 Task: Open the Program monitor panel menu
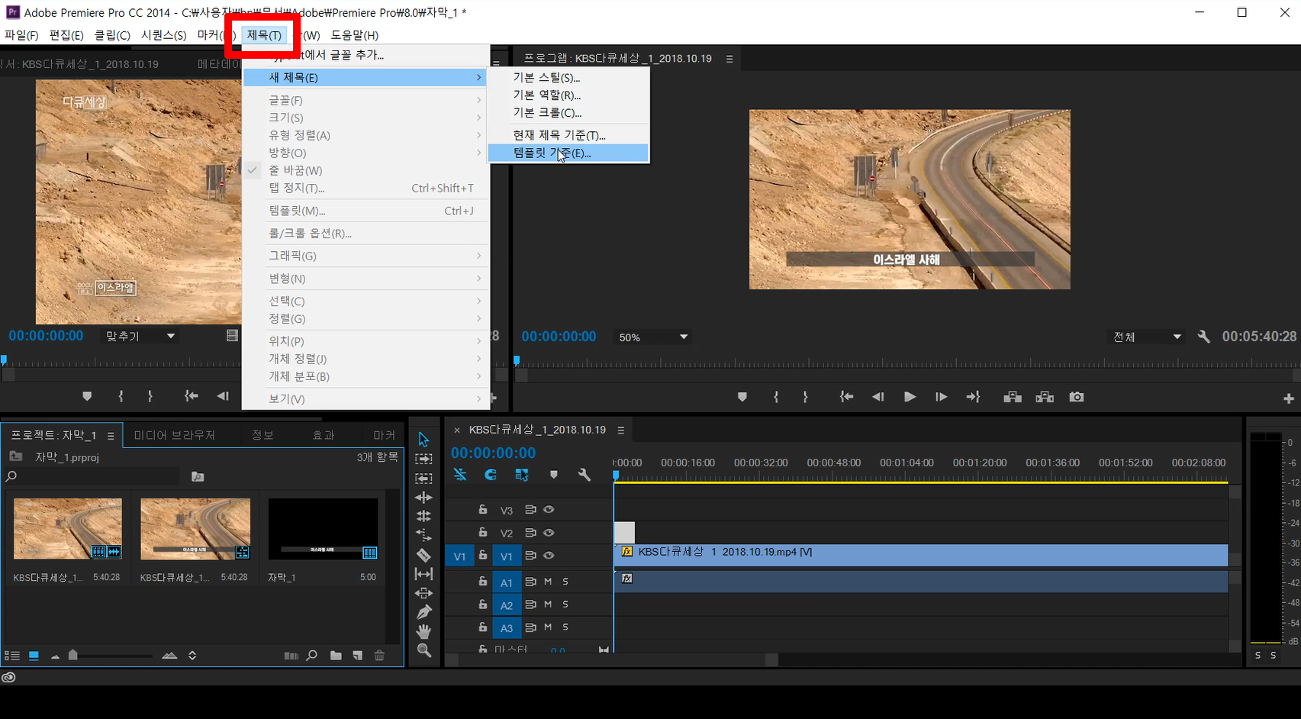click(729, 59)
